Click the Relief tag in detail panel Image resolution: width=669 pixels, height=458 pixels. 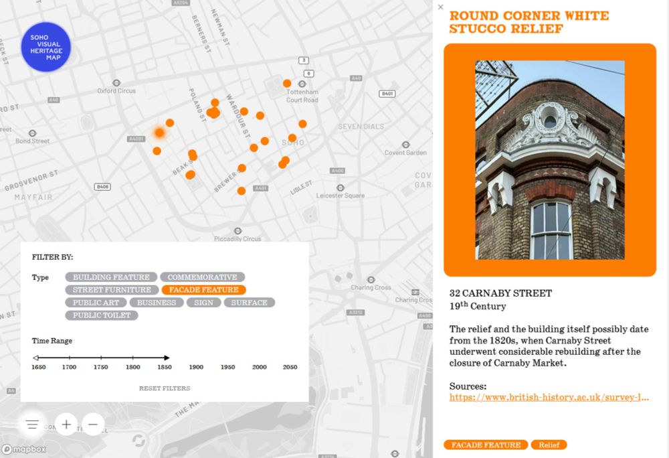click(549, 445)
